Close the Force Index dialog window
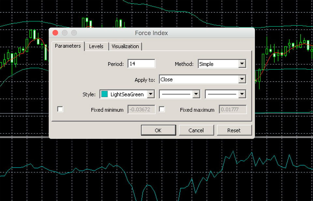 [55, 33]
